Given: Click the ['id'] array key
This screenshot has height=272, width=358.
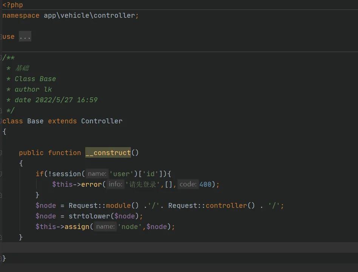Looking at the screenshot, I should [x=151, y=174].
